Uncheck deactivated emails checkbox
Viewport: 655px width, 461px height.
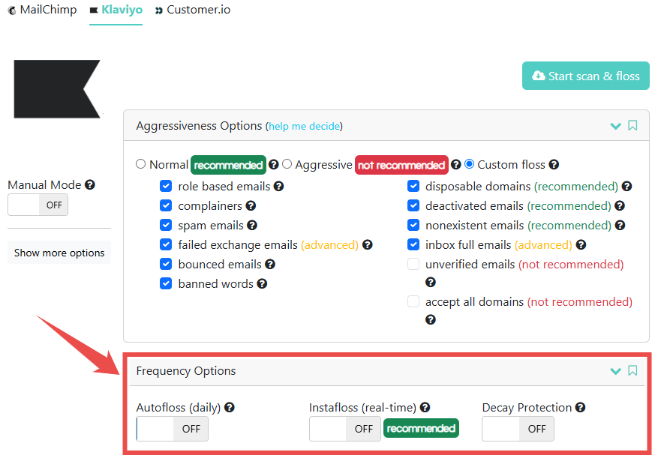coord(413,205)
